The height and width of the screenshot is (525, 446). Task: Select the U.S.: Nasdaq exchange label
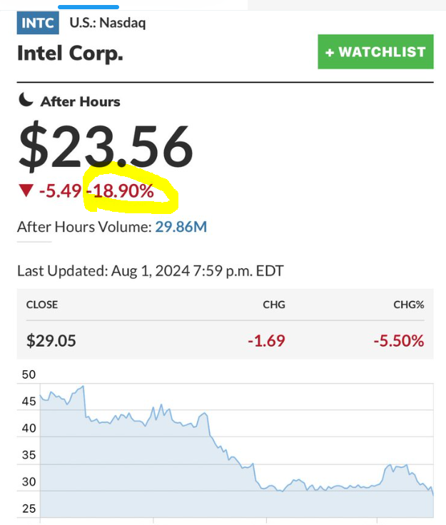tap(107, 23)
